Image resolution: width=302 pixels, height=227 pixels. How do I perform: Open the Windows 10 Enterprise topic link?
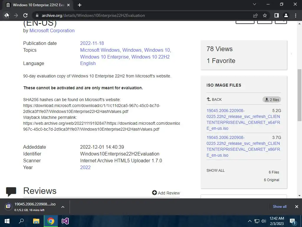(104, 57)
